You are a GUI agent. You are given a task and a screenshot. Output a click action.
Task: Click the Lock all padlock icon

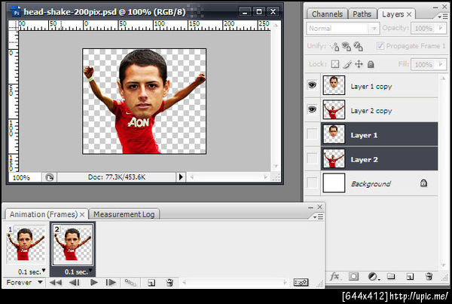[x=371, y=64]
